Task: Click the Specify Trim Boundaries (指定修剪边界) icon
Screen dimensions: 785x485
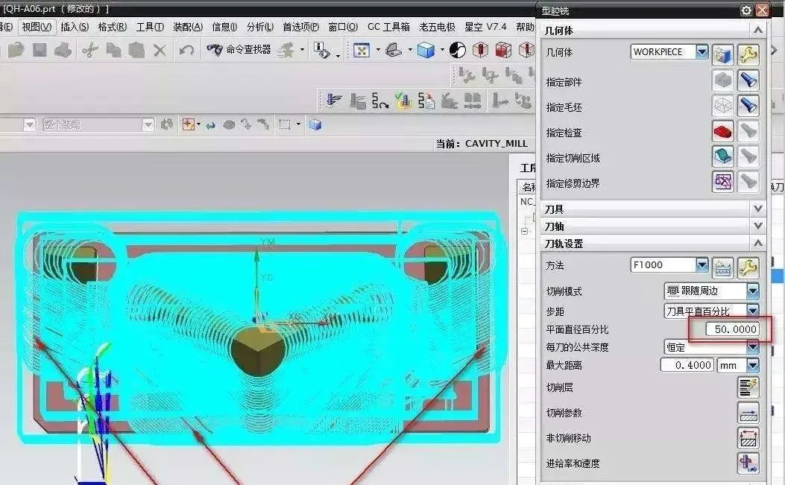Action: tap(722, 182)
